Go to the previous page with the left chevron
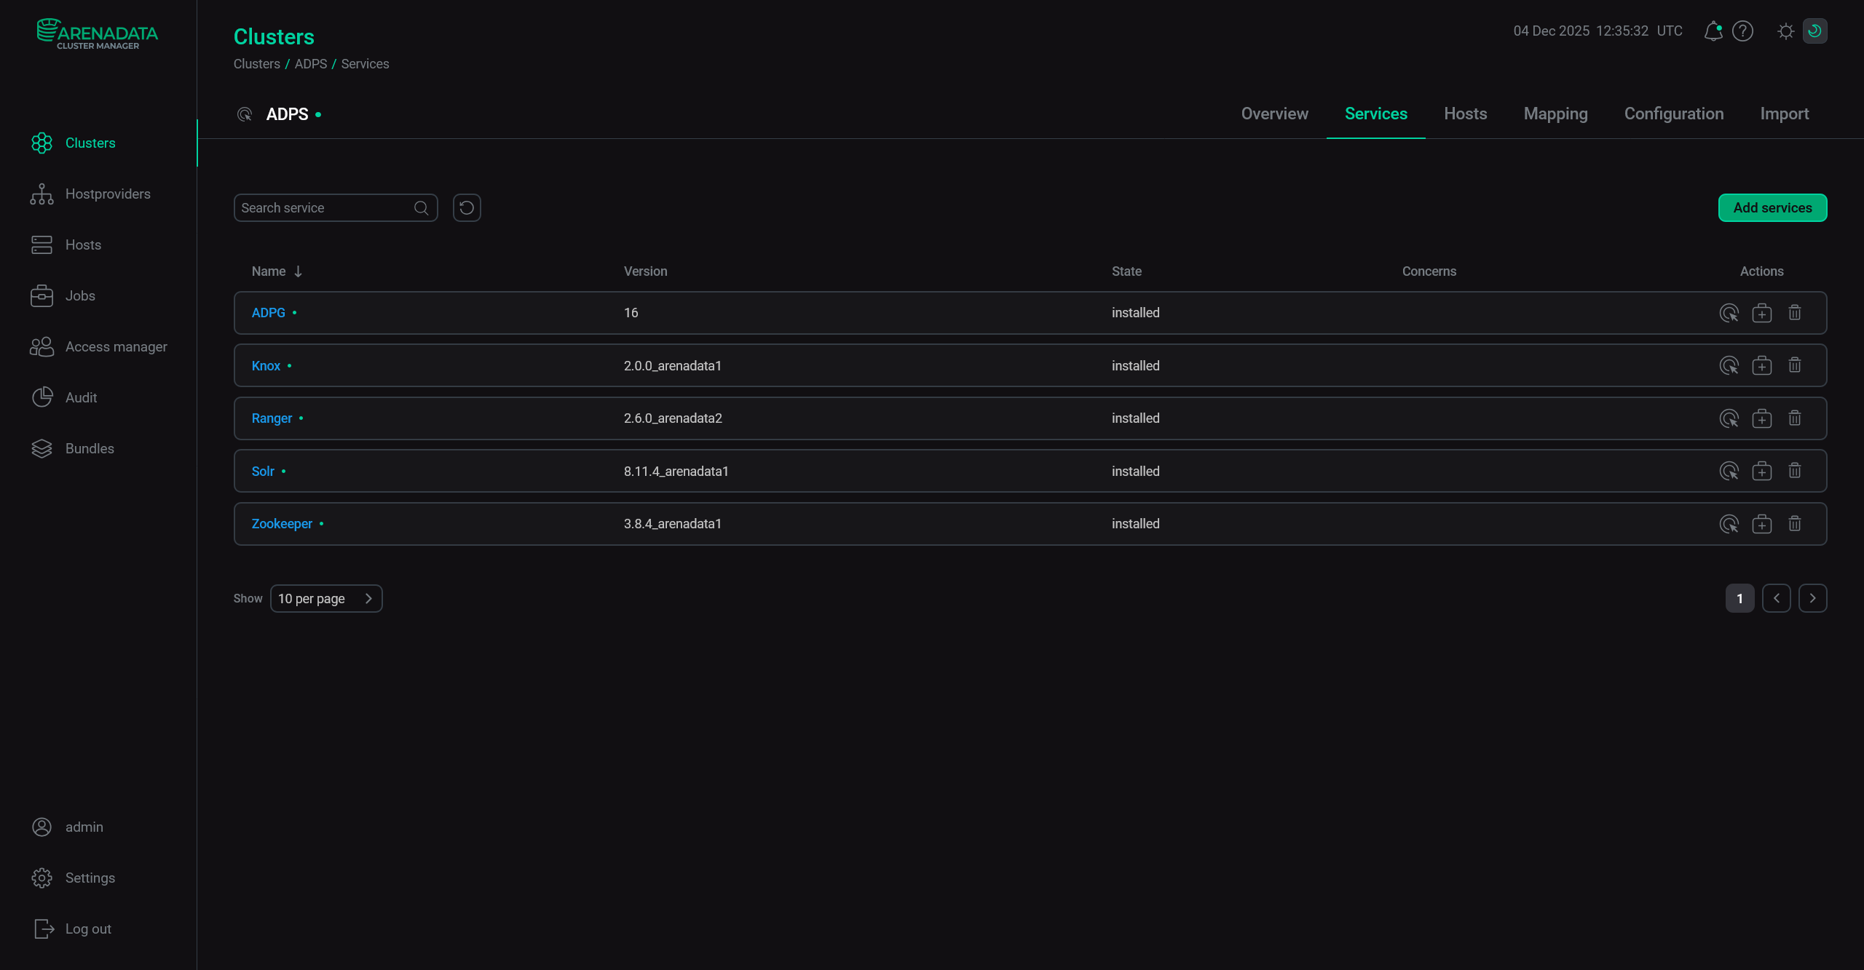 click(1777, 598)
